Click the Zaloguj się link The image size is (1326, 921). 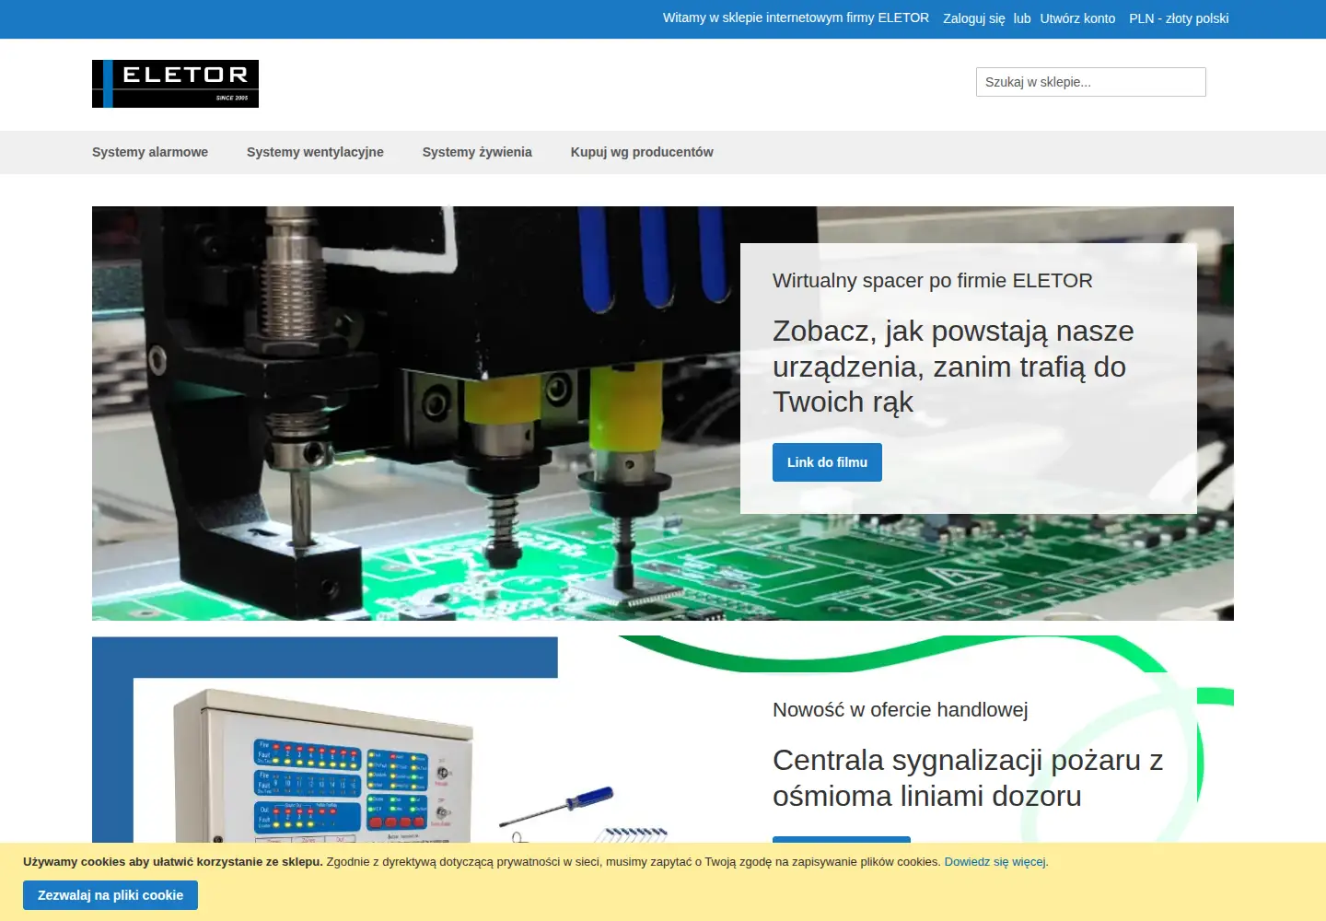pyautogui.click(x=974, y=18)
